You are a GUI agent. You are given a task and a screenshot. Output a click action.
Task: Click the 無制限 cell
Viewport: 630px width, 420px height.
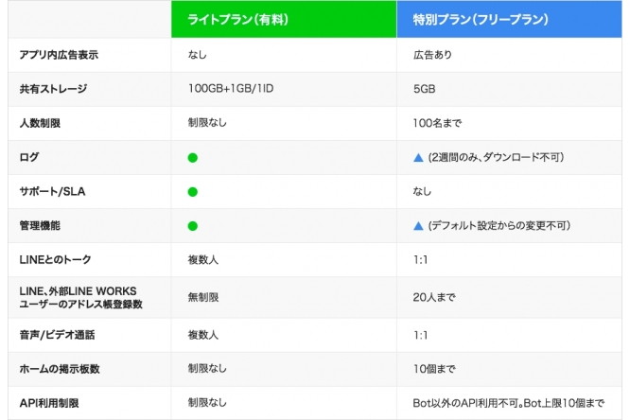click(x=202, y=297)
